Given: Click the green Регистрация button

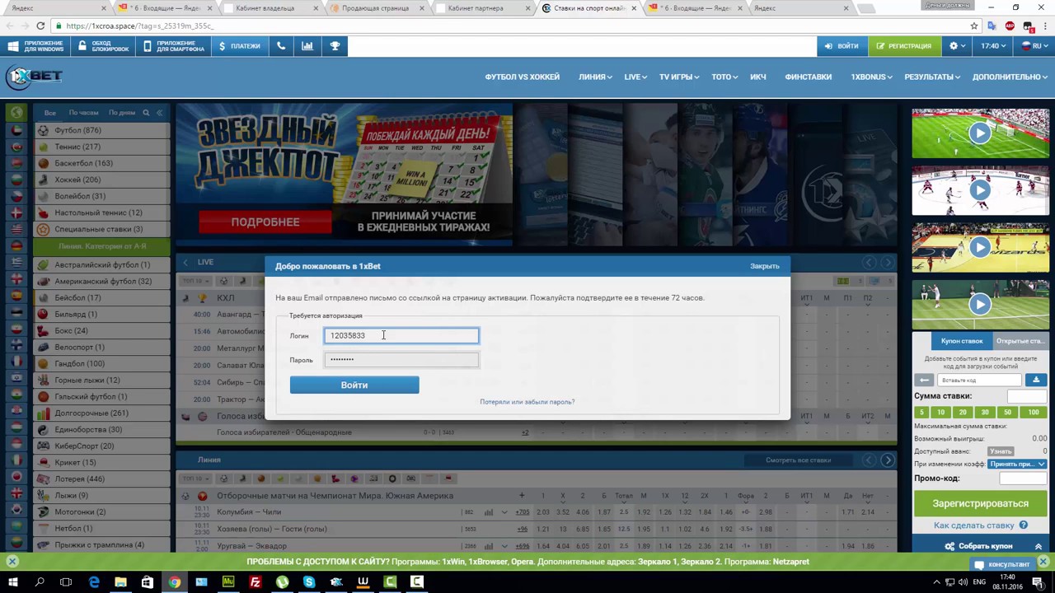Looking at the screenshot, I should 903,46.
